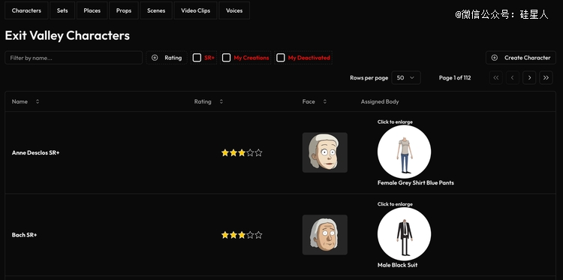Switch to the Voices tab
This screenshot has height=280, width=563.
point(234,11)
